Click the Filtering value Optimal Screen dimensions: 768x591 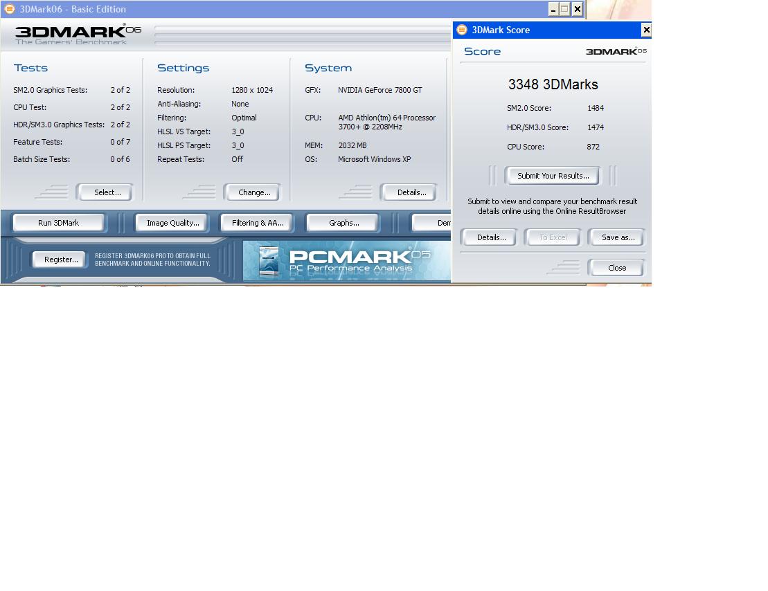click(x=244, y=118)
